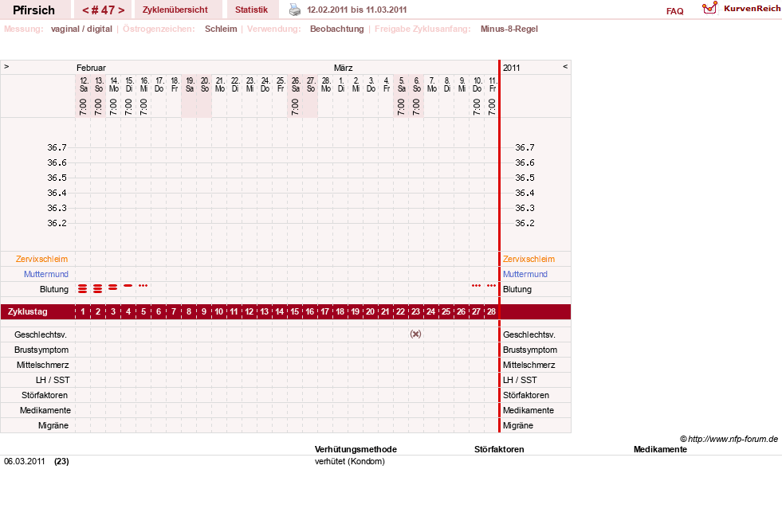Click the 7:00 time under 26. Sa

(295, 107)
